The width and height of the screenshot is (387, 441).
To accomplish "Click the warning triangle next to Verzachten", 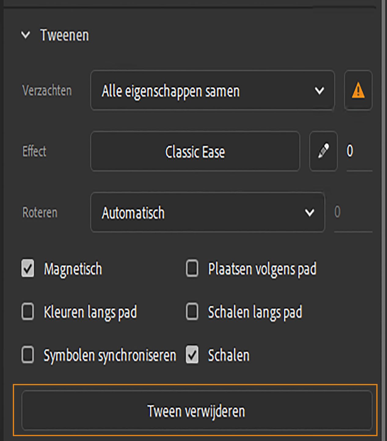I will pyautogui.click(x=358, y=91).
